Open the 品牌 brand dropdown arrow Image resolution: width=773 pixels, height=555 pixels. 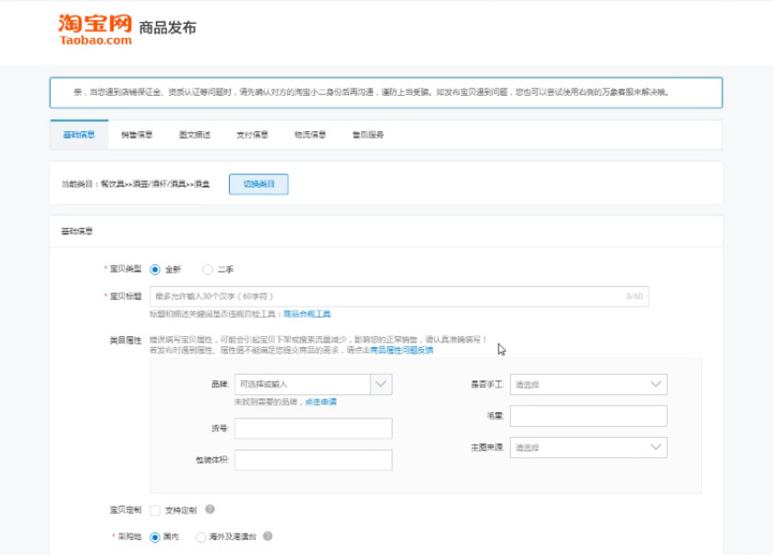(381, 384)
